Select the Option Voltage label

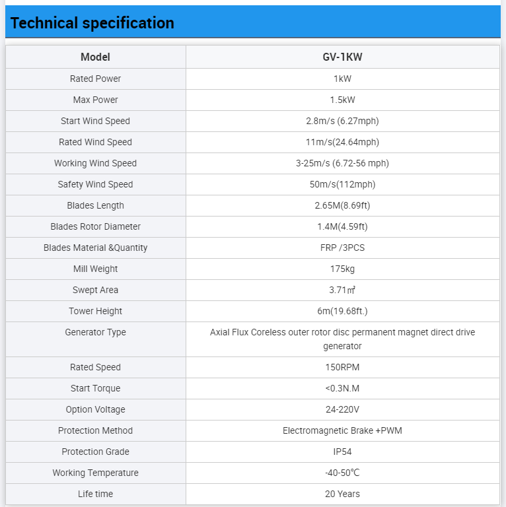click(x=96, y=409)
